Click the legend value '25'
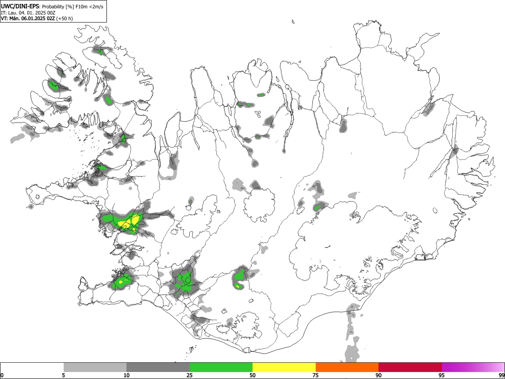This screenshot has height=379, width=505. pos(189,375)
